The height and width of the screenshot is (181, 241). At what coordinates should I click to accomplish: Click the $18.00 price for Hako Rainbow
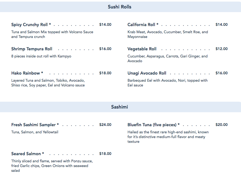click(x=105, y=73)
